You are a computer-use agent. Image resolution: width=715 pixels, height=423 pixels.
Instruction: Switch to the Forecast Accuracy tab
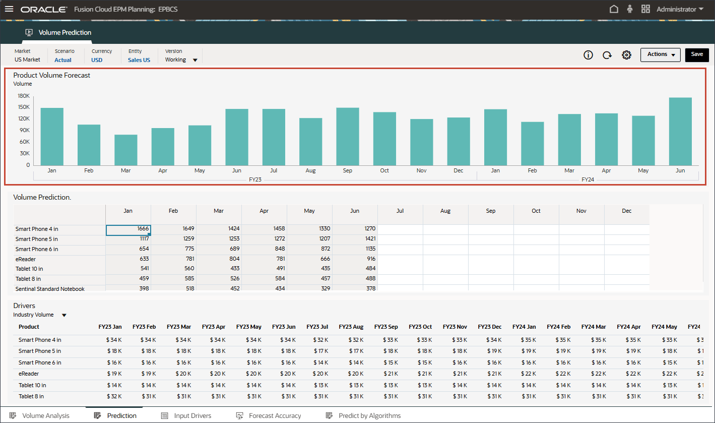(x=275, y=415)
